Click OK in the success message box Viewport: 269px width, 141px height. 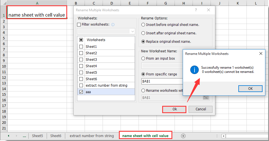tap(250, 89)
